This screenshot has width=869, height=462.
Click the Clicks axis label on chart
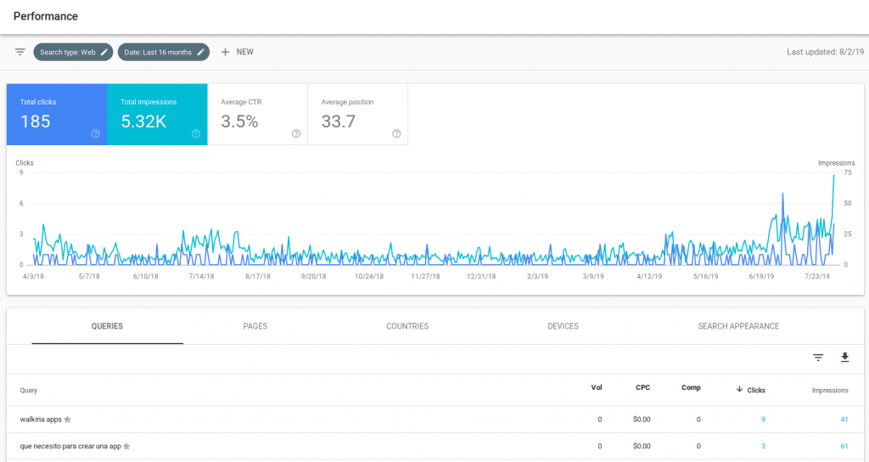[25, 163]
